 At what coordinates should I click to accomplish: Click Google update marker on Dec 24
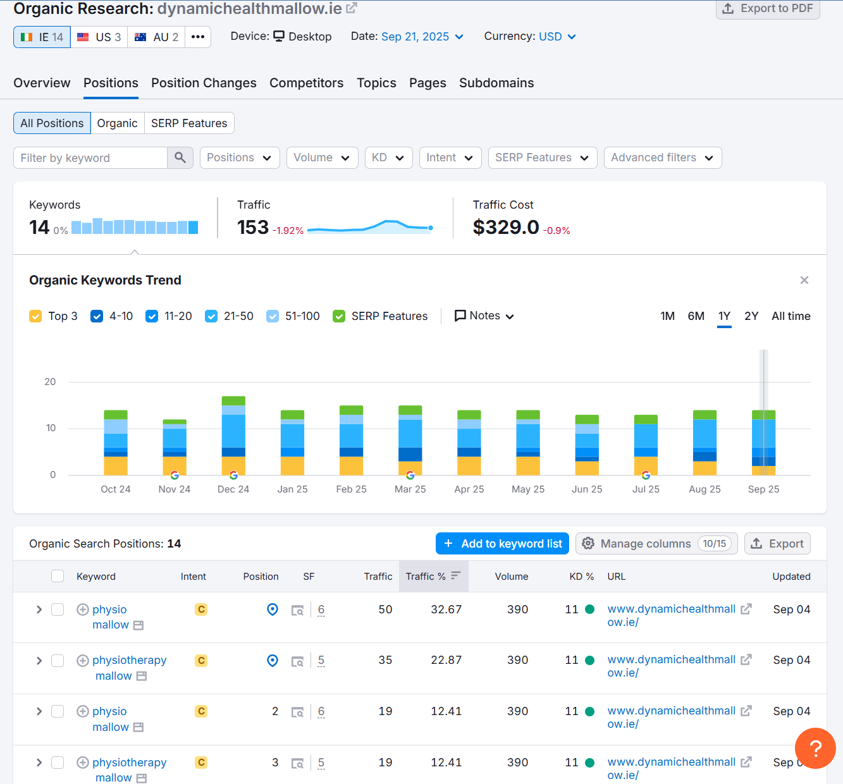coord(233,475)
